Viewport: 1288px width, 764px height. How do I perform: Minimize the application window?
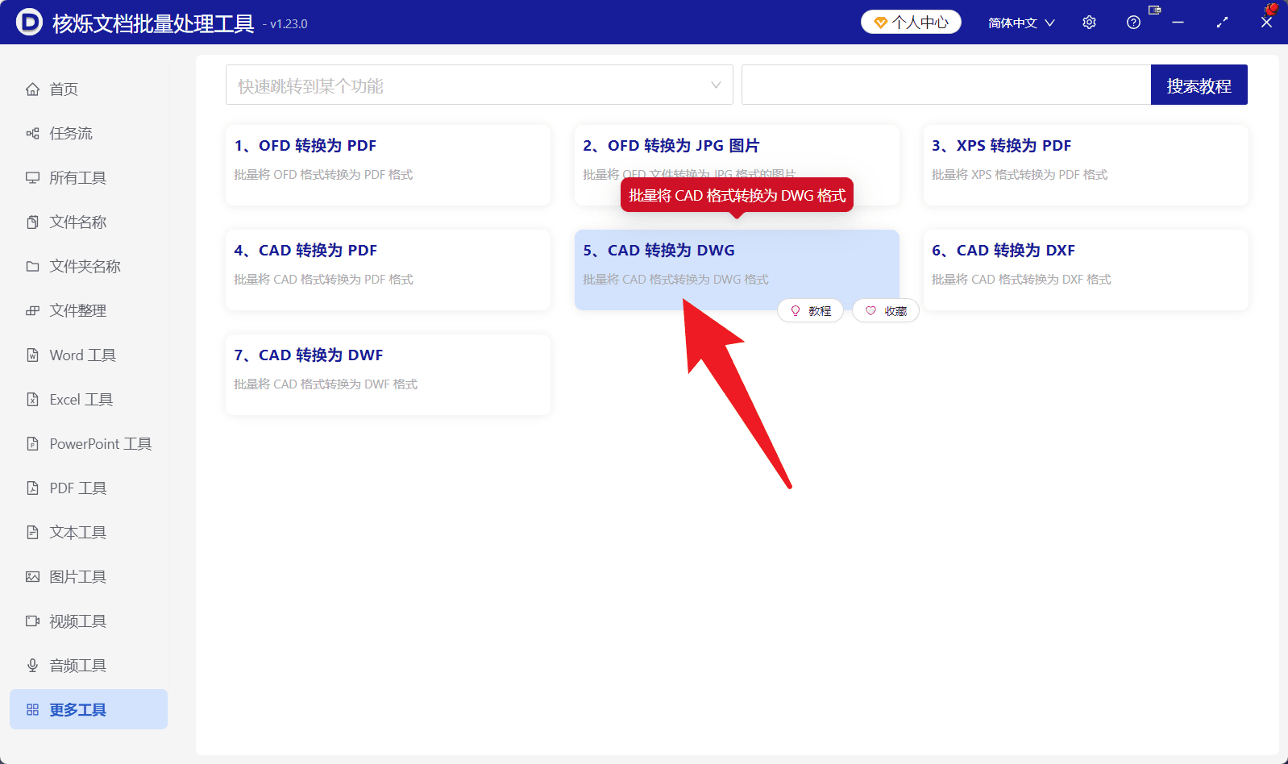pyautogui.click(x=1178, y=23)
